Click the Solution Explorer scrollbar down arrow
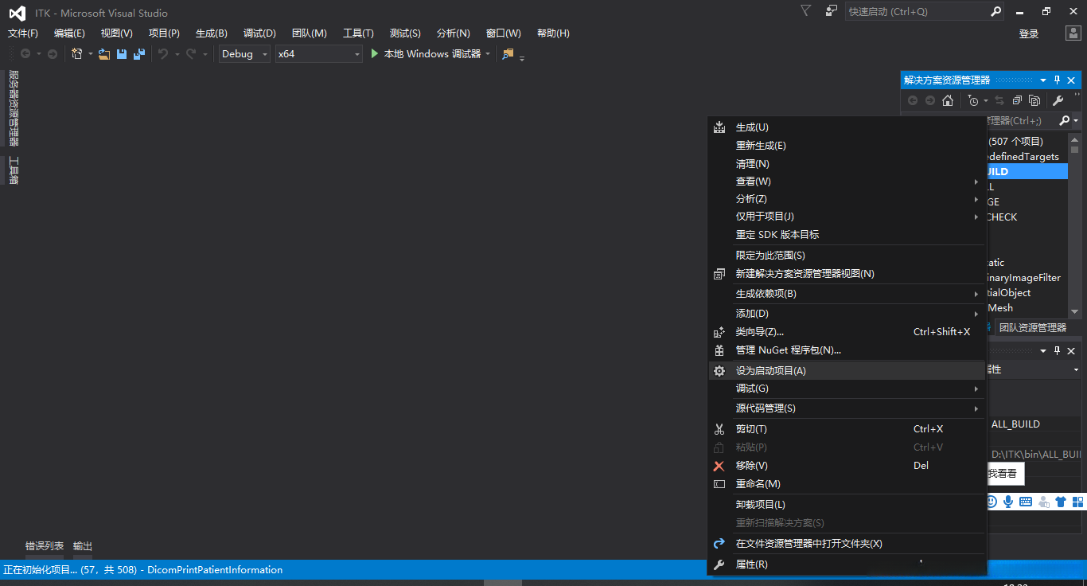 click(x=1074, y=312)
